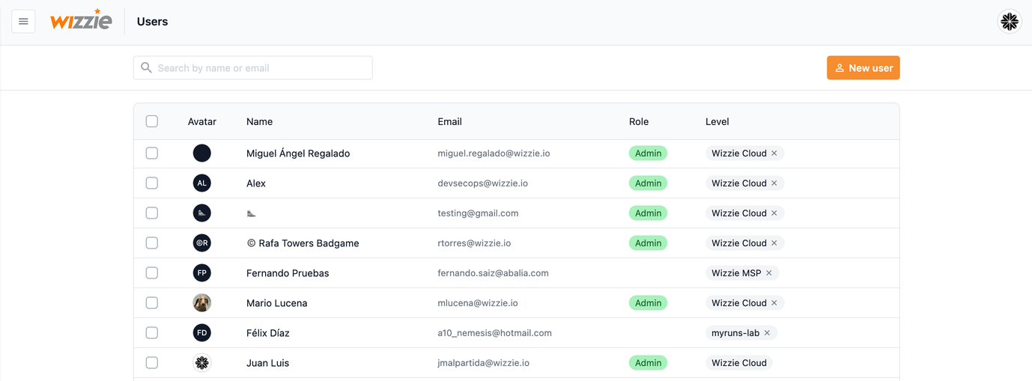Tick the checkbox next to Juan Luis
The height and width of the screenshot is (381, 1032).
click(152, 363)
